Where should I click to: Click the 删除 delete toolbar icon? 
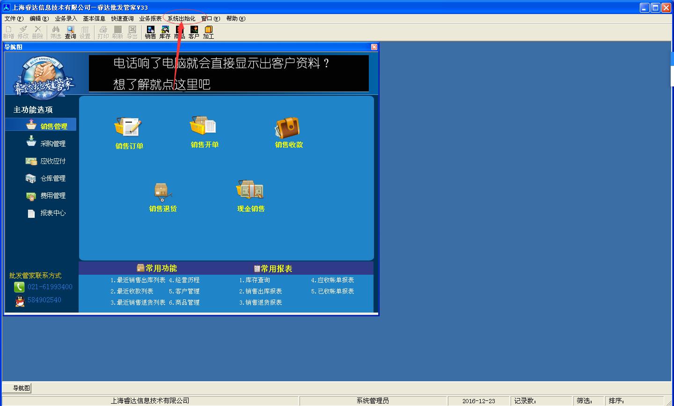[37, 32]
